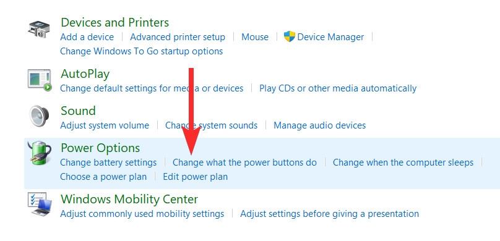Open Change Windows To Go startup options
Image resolution: width=500 pixels, height=241 pixels.
pos(142,51)
